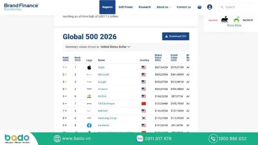Open the Walmart brand link
This screenshot has height=145, width=258.
(103, 111)
